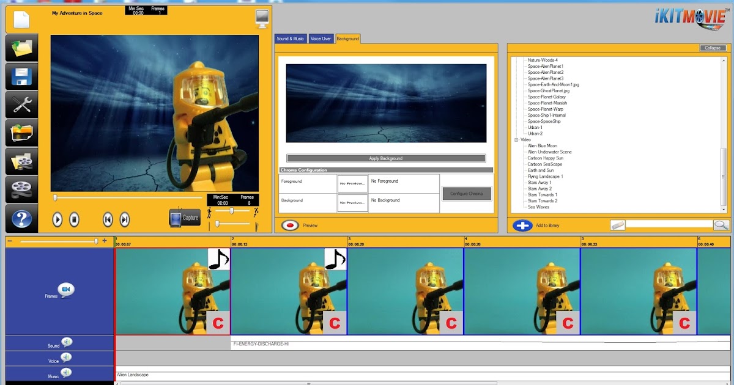
Task: Open a project with the green-arrow folder icon
Action: 22,48
